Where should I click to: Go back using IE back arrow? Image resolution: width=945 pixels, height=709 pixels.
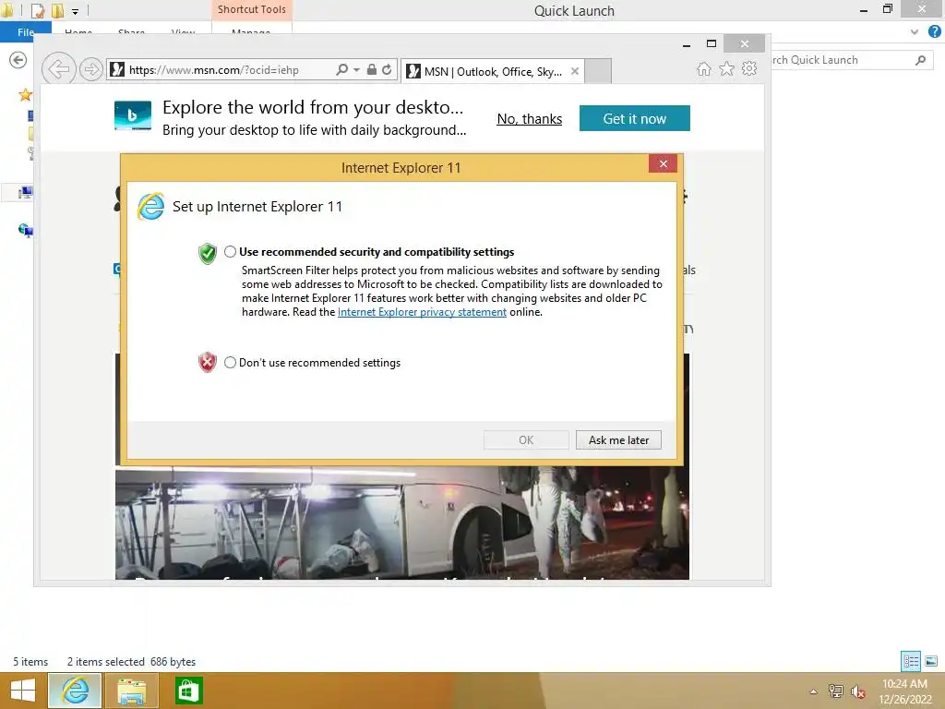[58, 68]
